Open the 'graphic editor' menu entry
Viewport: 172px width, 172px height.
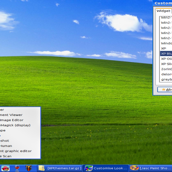(20, 151)
